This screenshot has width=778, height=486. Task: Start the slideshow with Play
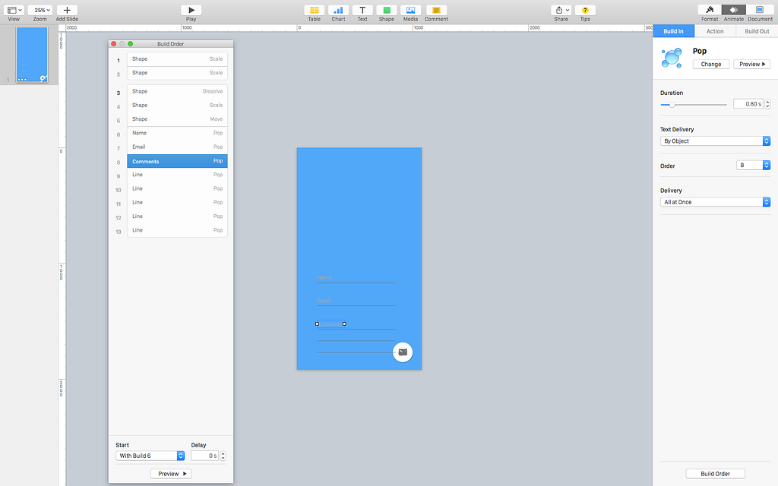[x=191, y=10]
